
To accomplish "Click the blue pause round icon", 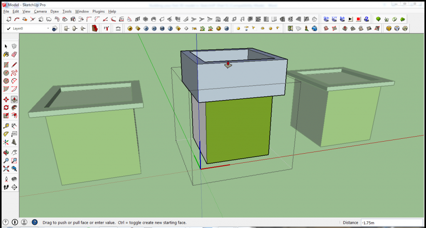I will (x=227, y=29).
